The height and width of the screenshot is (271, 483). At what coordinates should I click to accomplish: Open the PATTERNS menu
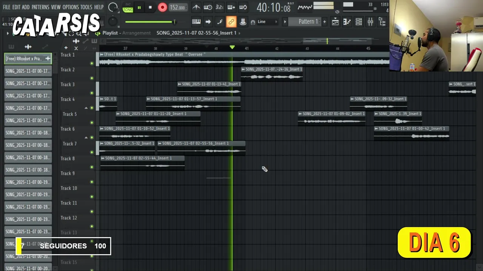pyautogui.click(x=40, y=7)
